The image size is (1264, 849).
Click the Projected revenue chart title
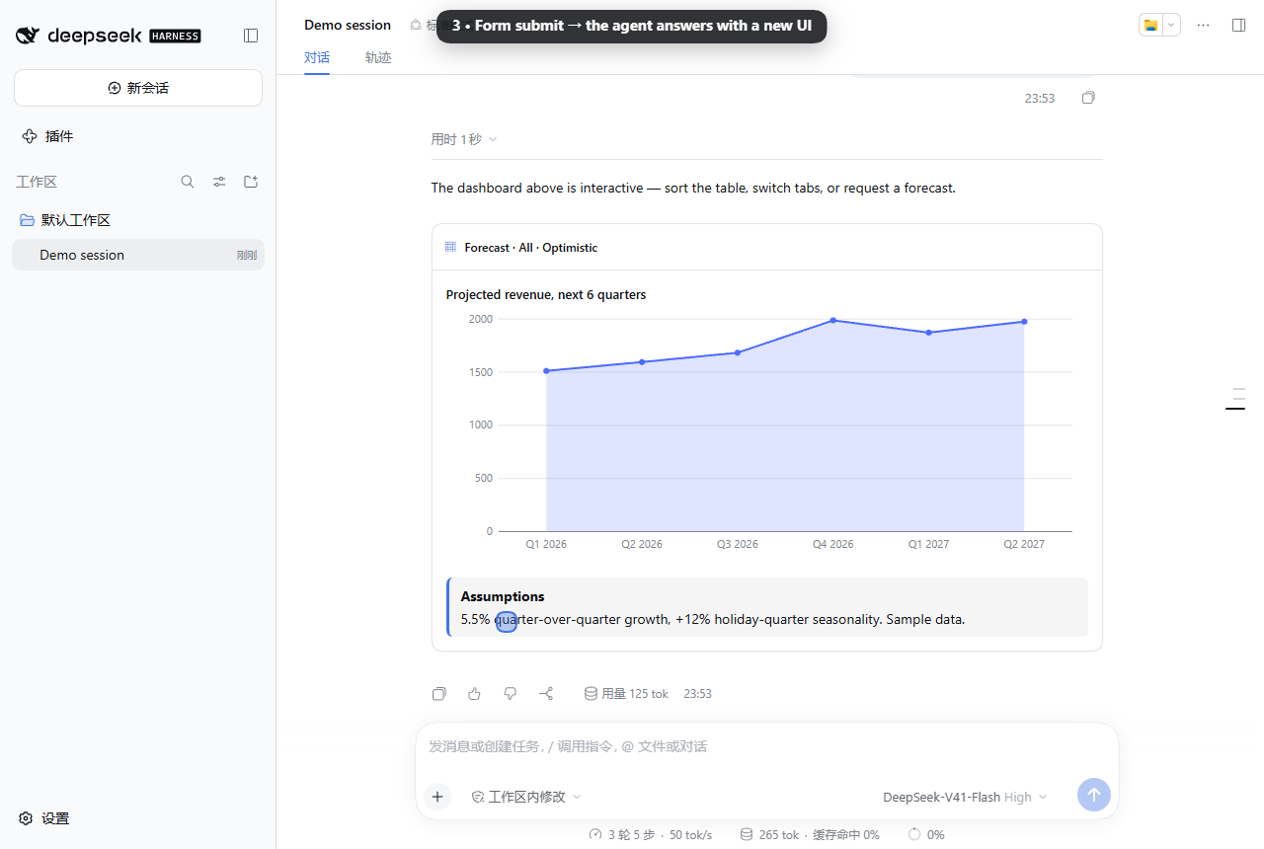click(x=546, y=294)
